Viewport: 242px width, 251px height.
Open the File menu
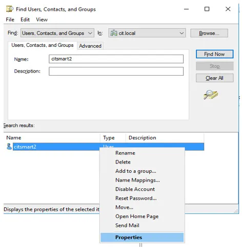(x=10, y=20)
